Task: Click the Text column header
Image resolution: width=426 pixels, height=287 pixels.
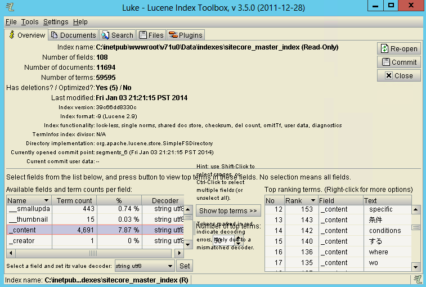Action: [x=387, y=200]
